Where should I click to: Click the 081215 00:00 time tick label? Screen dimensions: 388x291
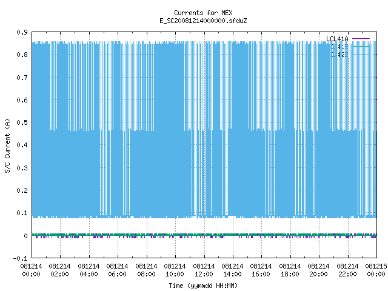click(x=376, y=270)
